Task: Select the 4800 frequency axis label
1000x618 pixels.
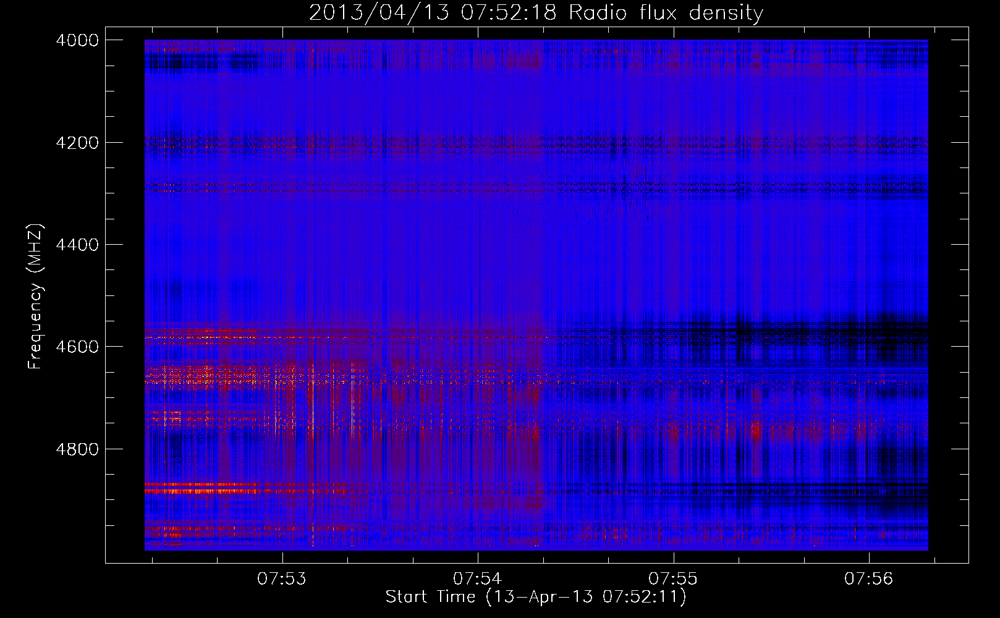Action: pyautogui.click(x=77, y=449)
